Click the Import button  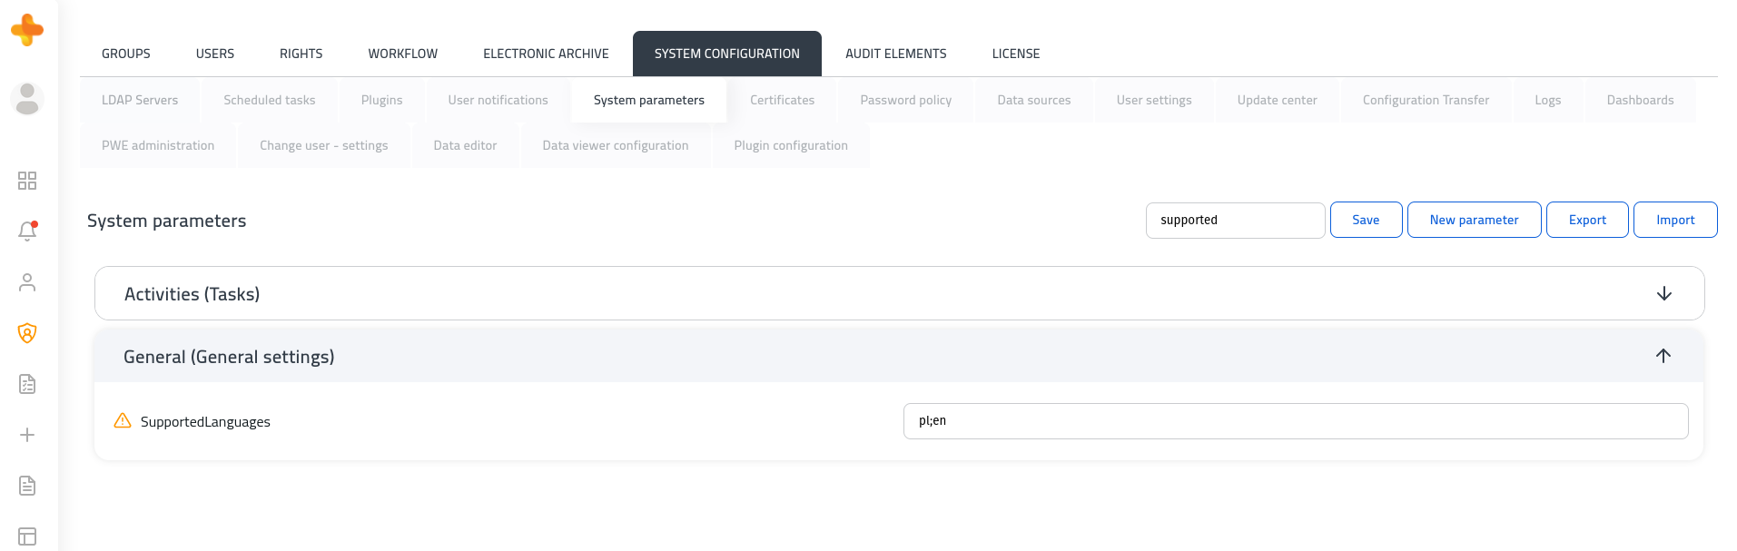tap(1675, 220)
